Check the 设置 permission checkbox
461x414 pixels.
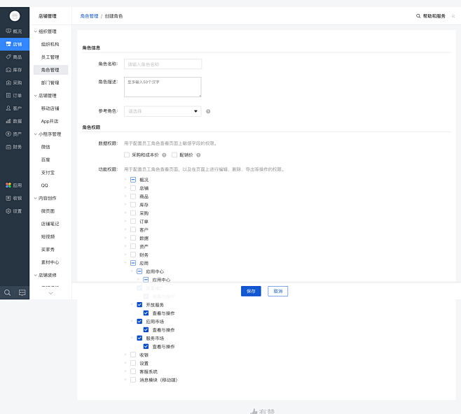tap(133, 363)
